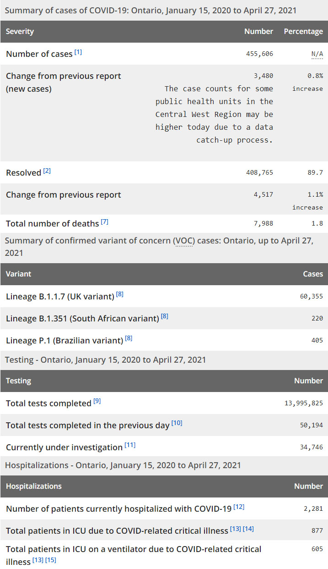Open footnote 13 on the ventilator row
Screen dimensions: 328x569
pyautogui.click(x=38, y=560)
